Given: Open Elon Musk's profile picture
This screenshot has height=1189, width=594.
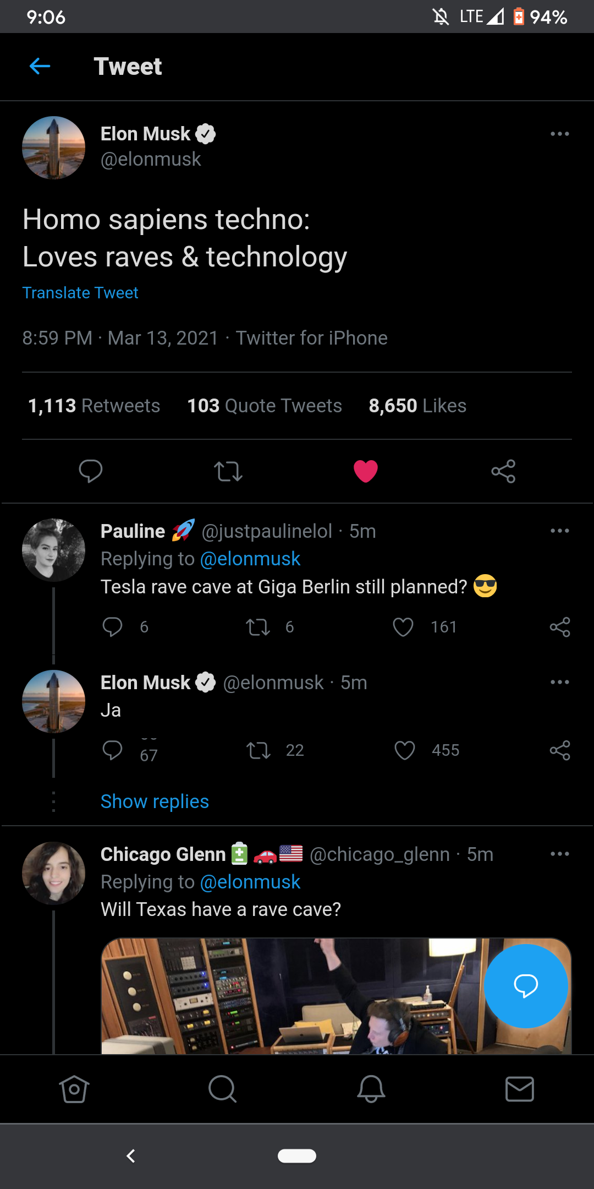Looking at the screenshot, I should coord(53,147).
